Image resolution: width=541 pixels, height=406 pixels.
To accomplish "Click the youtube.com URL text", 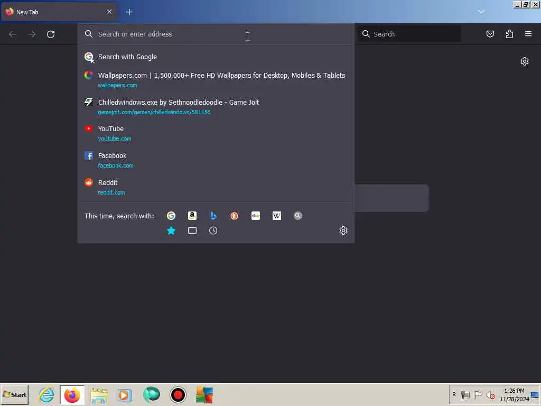I will pyautogui.click(x=114, y=139).
